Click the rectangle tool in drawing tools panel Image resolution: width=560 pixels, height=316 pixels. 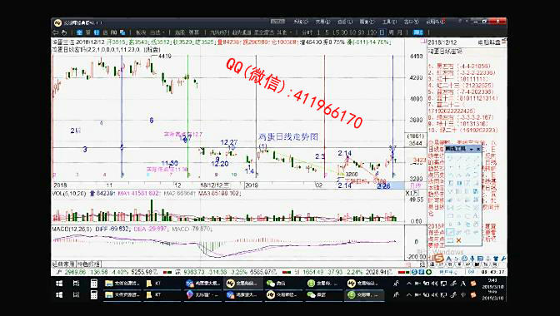tap(450, 216)
